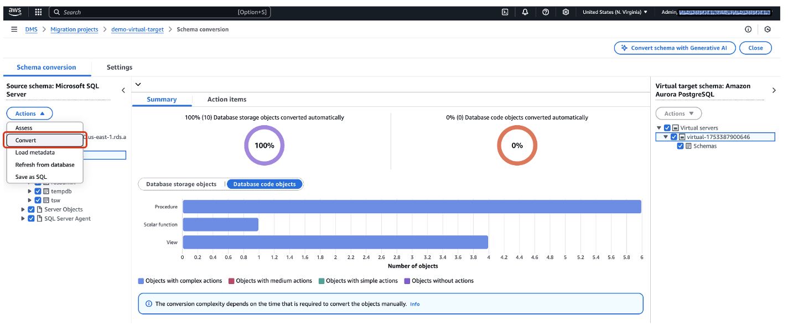Uncheck the tempdb database checkbox
This screenshot has height=330, width=788.
(x=38, y=192)
